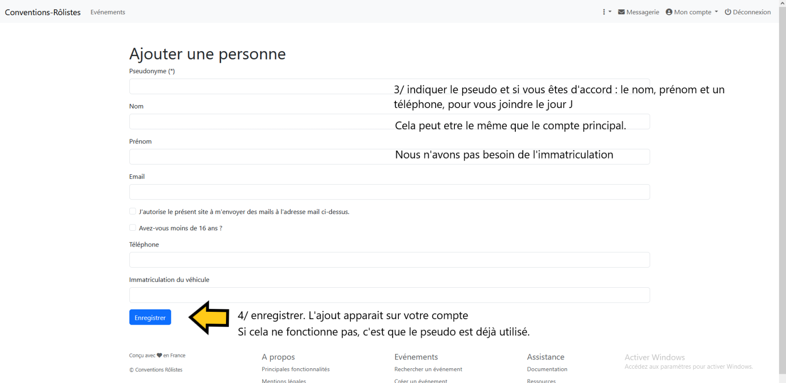Go to Conventions-Rôlistes home brand link

pos(43,12)
